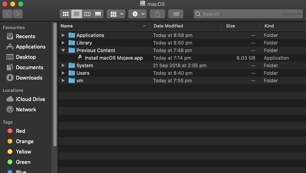Sort by the Kind column header

point(269,26)
